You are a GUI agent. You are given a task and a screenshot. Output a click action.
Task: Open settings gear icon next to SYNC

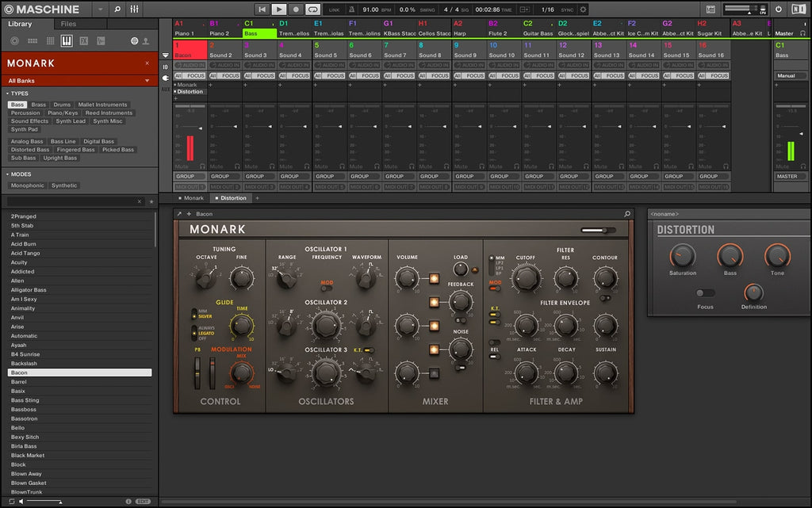click(584, 10)
